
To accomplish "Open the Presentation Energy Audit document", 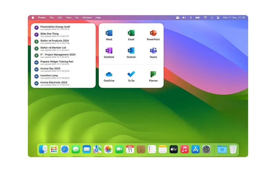I will pos(63,28).
